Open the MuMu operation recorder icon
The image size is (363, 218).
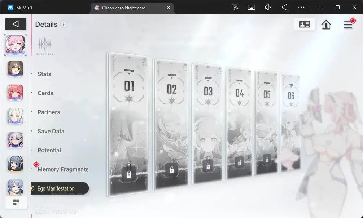coord(235,8)
